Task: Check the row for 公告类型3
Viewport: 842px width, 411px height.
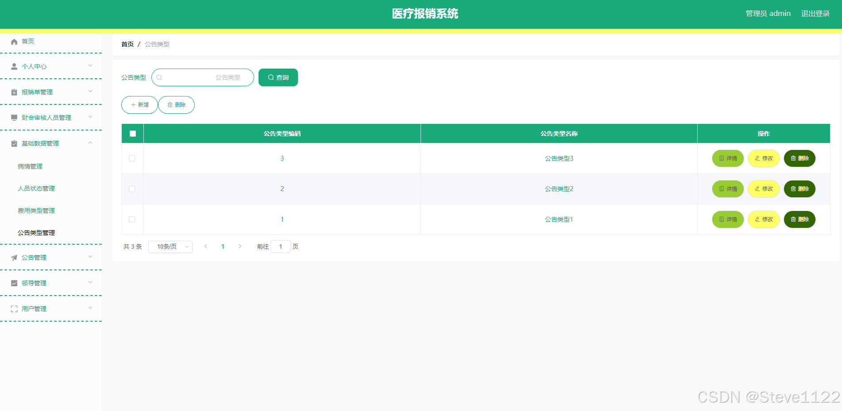Action: (132, 158)
